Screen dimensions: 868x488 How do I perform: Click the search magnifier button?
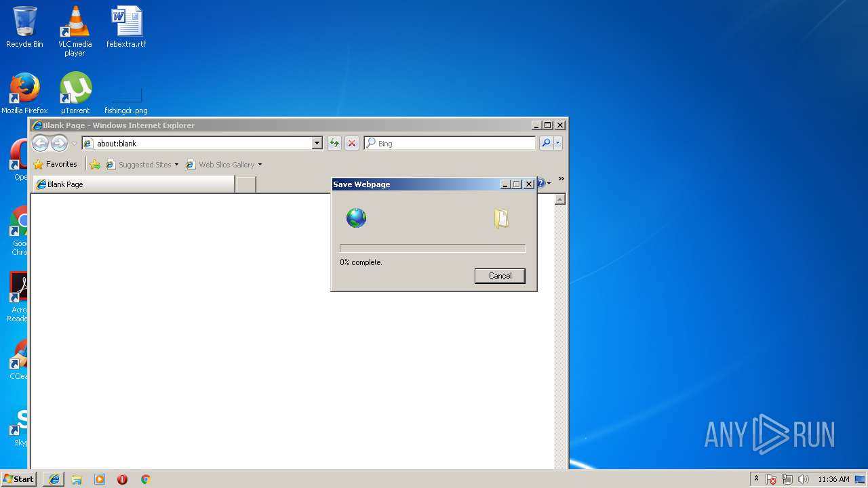pyautogui.click(x=546, y=143)
